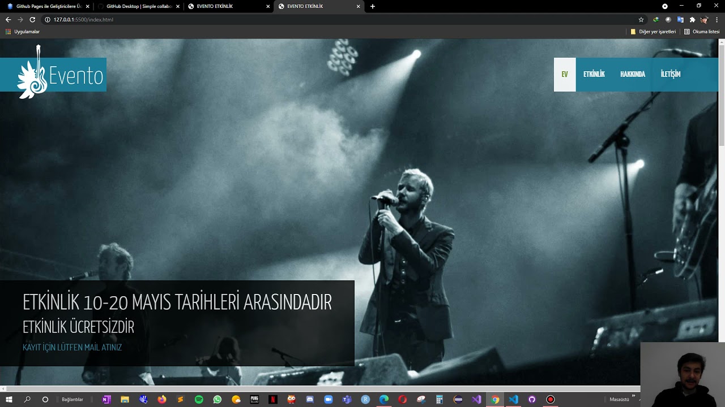Open Visual Studio from the taskbar

click(476, 399)
